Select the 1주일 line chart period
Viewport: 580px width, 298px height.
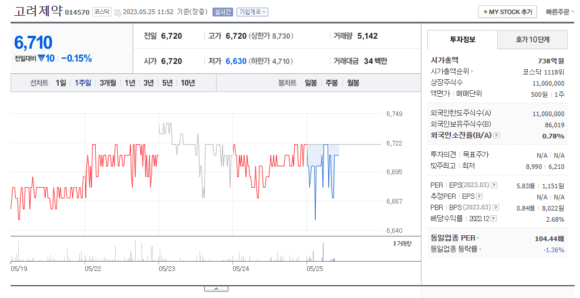tap(83, 83)
